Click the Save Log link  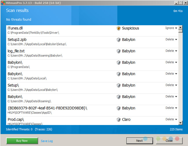(x=47, y=141)
